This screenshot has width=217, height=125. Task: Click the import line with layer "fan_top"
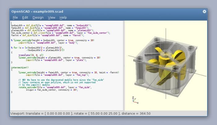point(57,75)
